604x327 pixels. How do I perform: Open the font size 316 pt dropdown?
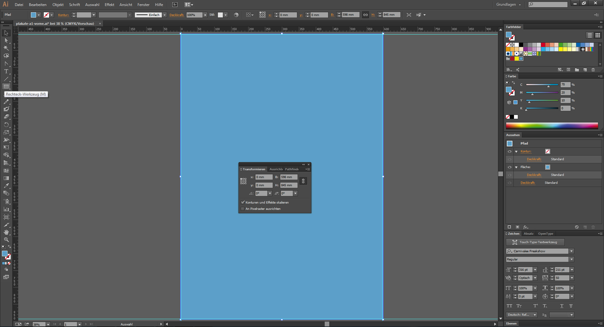click(535, 270)
